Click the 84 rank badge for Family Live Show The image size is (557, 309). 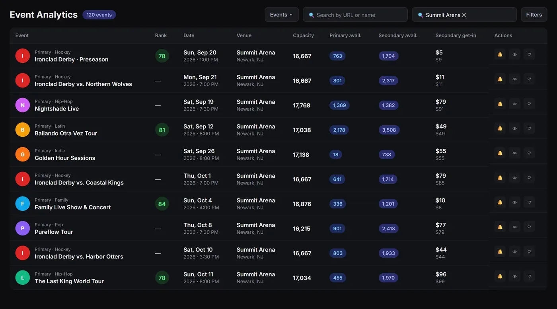click(x=162, y=204)
